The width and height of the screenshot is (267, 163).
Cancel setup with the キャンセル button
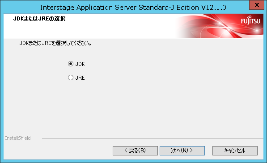235,151
